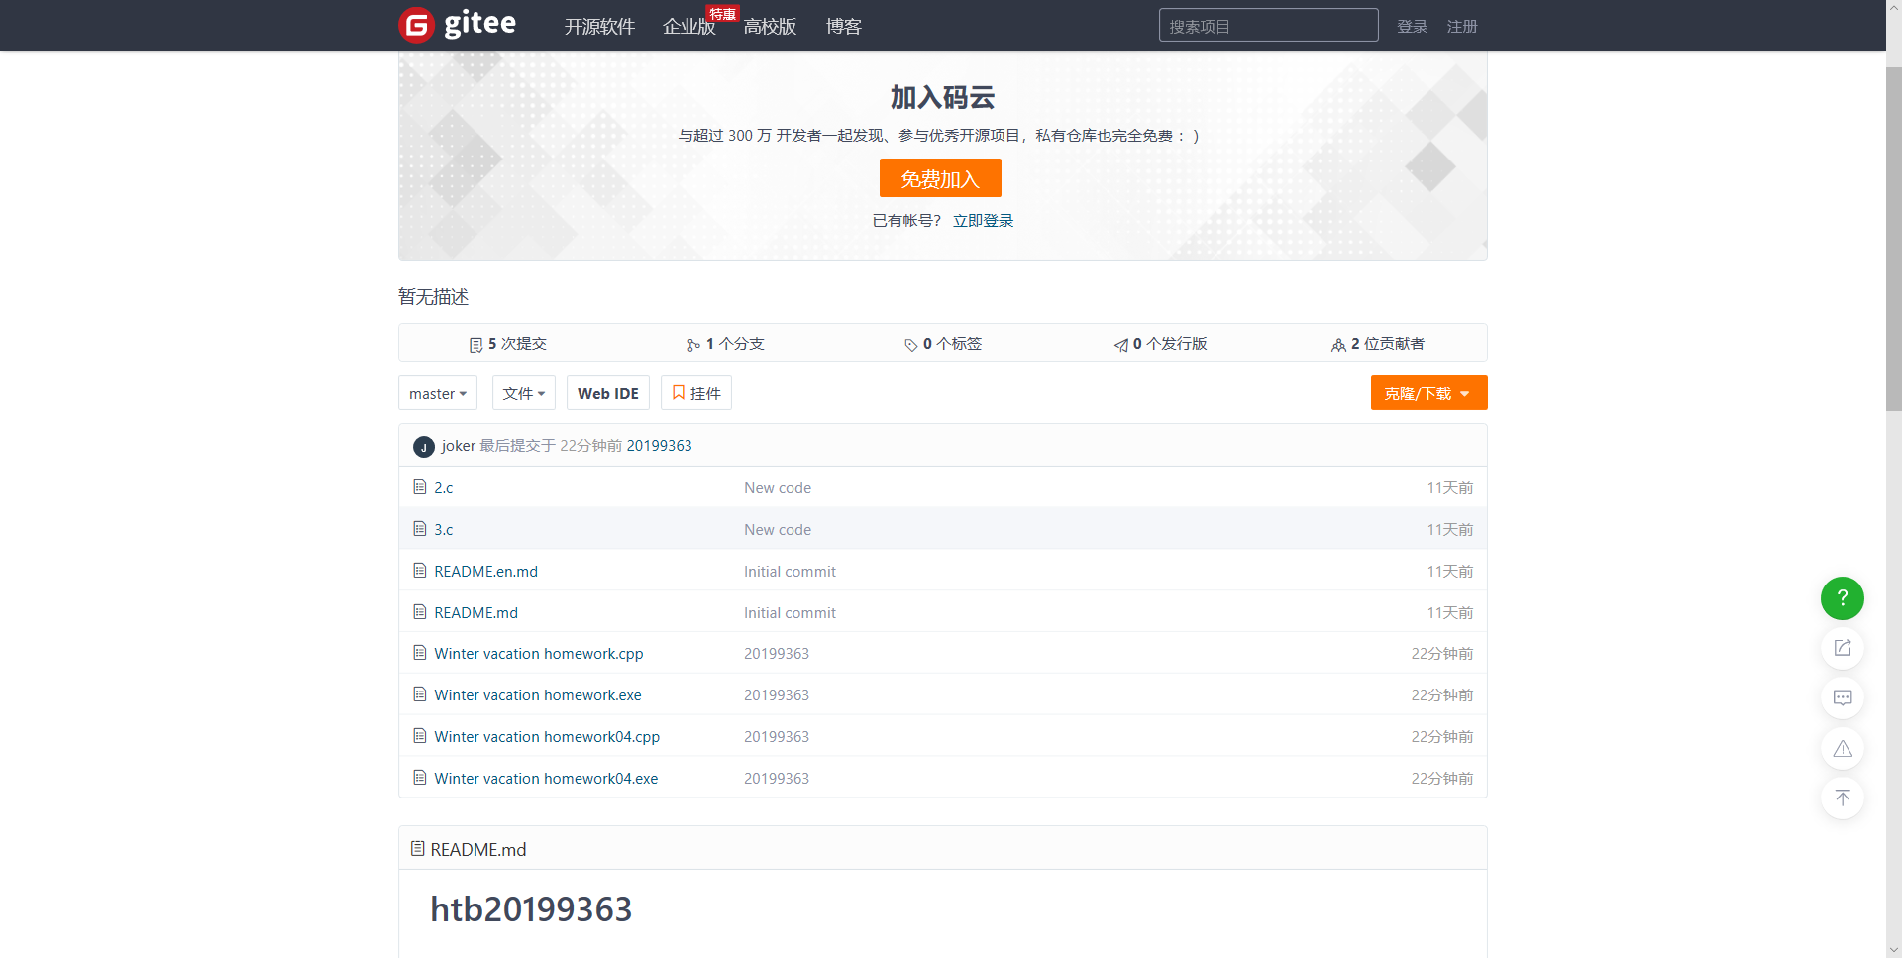The width and height of the screenshot is (1902, 958).
Task: Click file icon beside 3.c
Action: [x=420, y=529]
